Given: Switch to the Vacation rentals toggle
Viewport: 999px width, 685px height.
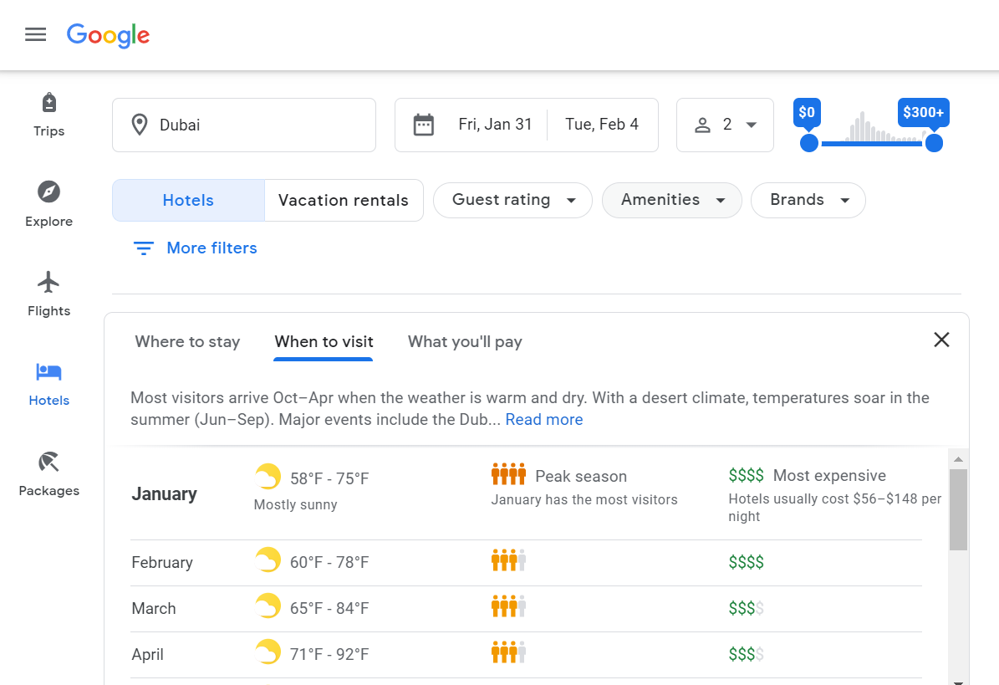Looking at the screenshot, I should pyautogui.click(x=344, y=200).
